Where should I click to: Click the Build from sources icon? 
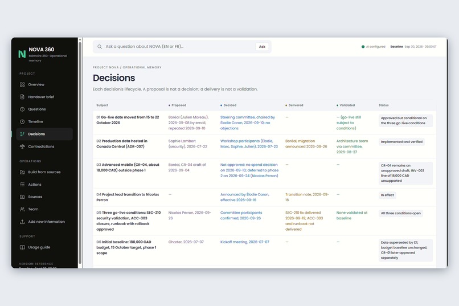point(22,172)
